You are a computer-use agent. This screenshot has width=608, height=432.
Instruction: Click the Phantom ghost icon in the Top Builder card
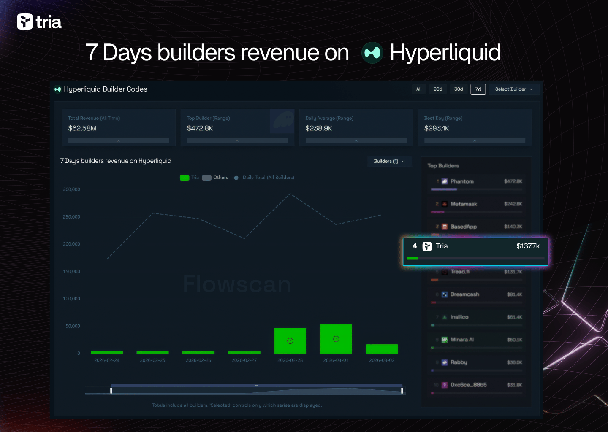[x=282, y=121]
